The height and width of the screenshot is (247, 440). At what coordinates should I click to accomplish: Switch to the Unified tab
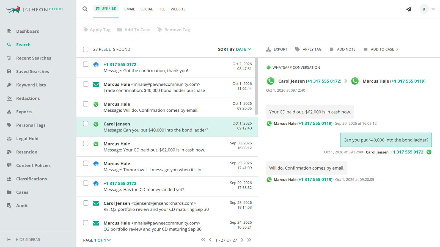click(106, 9)
